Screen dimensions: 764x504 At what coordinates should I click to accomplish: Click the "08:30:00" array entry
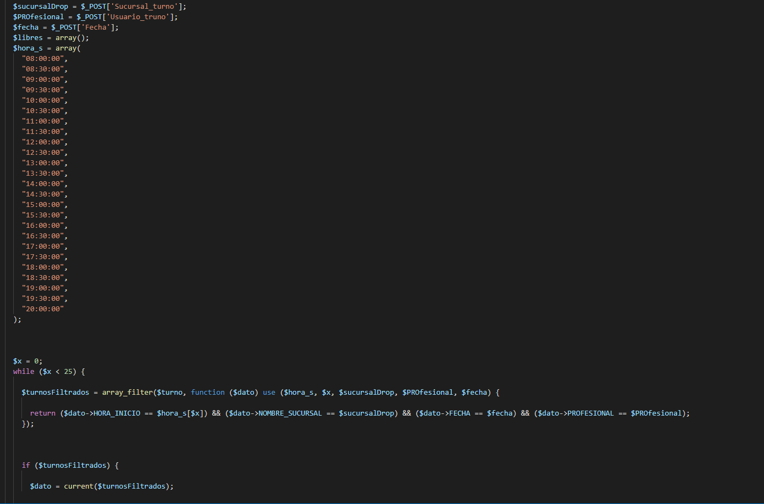click(43, 69)
